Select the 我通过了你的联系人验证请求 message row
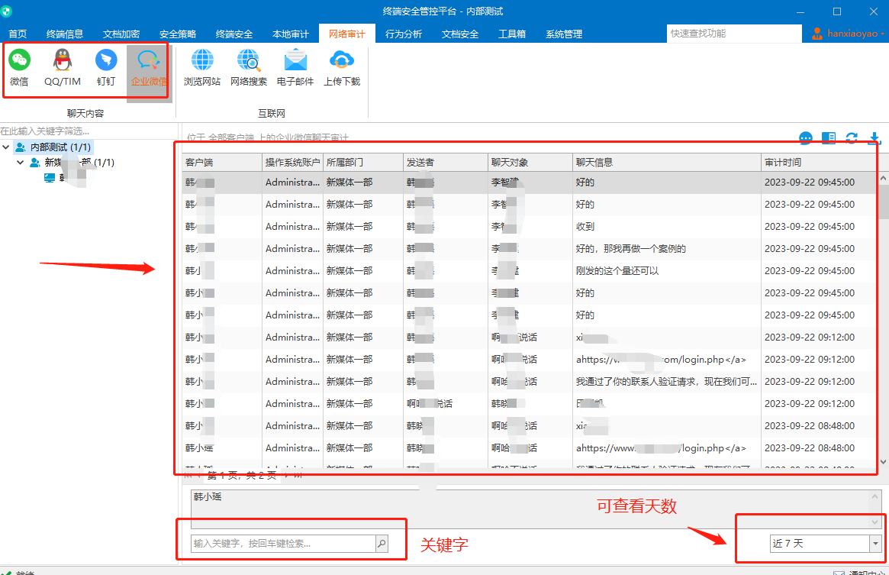 point(530,382)
